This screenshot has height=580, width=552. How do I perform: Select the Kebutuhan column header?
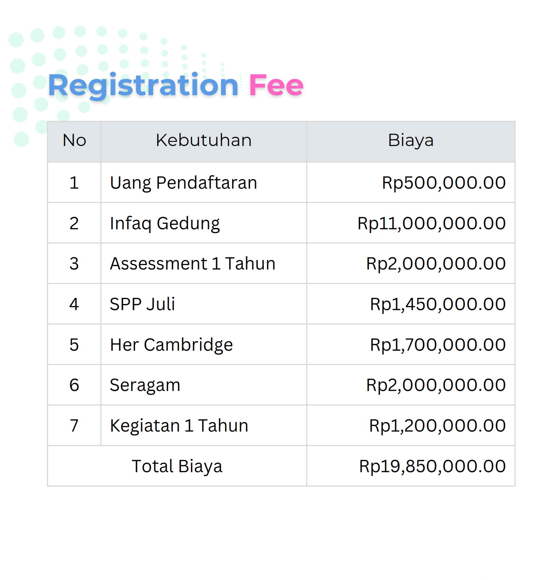[204, 140]
